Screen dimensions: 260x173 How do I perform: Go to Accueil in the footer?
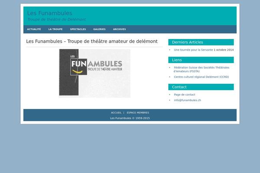tap(116, 112)
